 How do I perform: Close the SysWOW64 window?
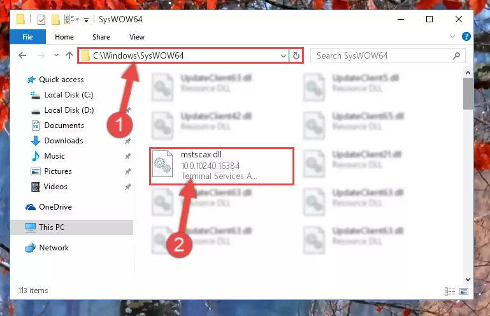coord(458,19)
